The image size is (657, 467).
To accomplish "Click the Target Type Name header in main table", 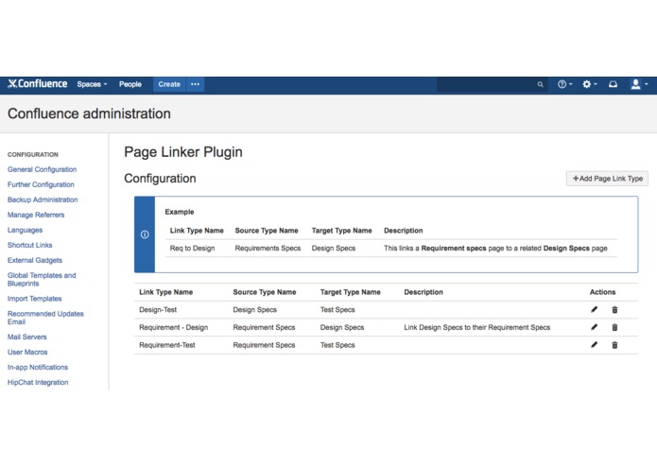I will (351, 292).
